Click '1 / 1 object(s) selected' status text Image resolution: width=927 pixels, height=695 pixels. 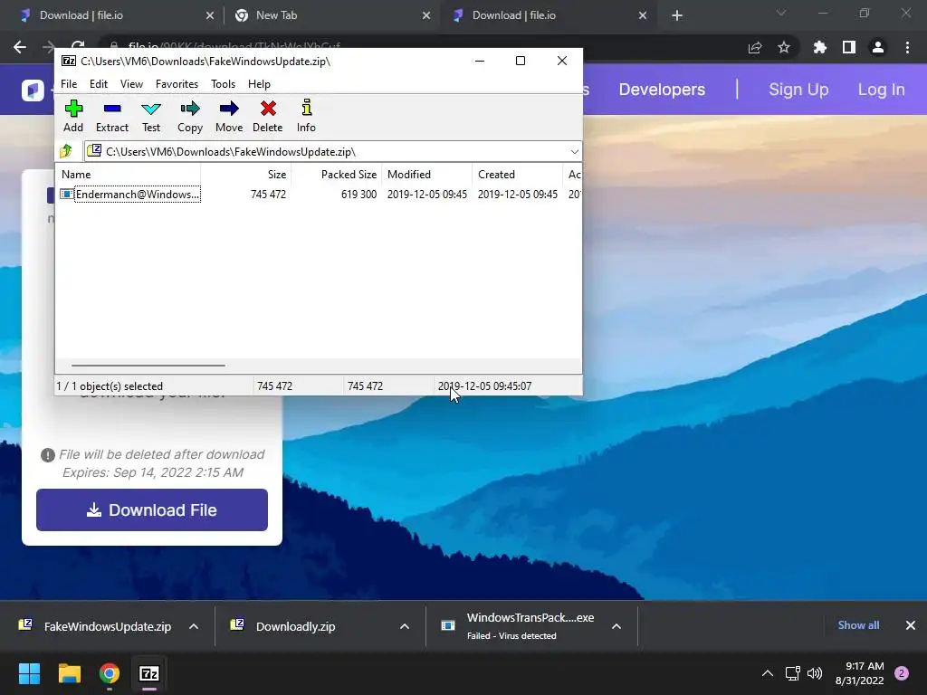pos(110,386)
